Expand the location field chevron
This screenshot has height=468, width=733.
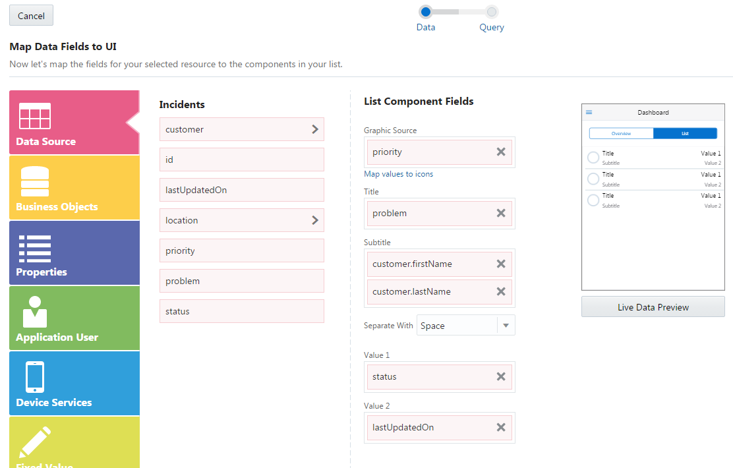315,220
